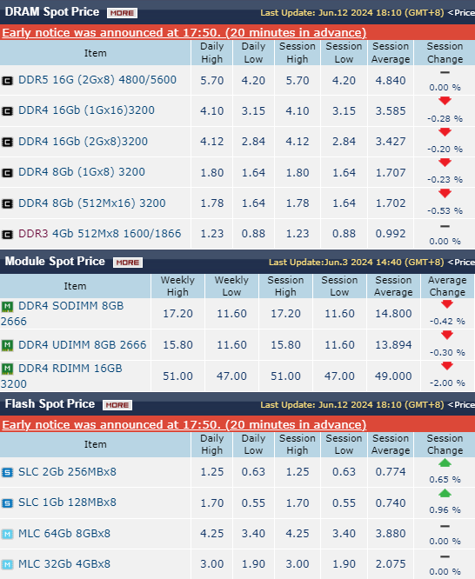Click Module Spot Price section title
The image size is (475, 579).
(x=55, y=262)
